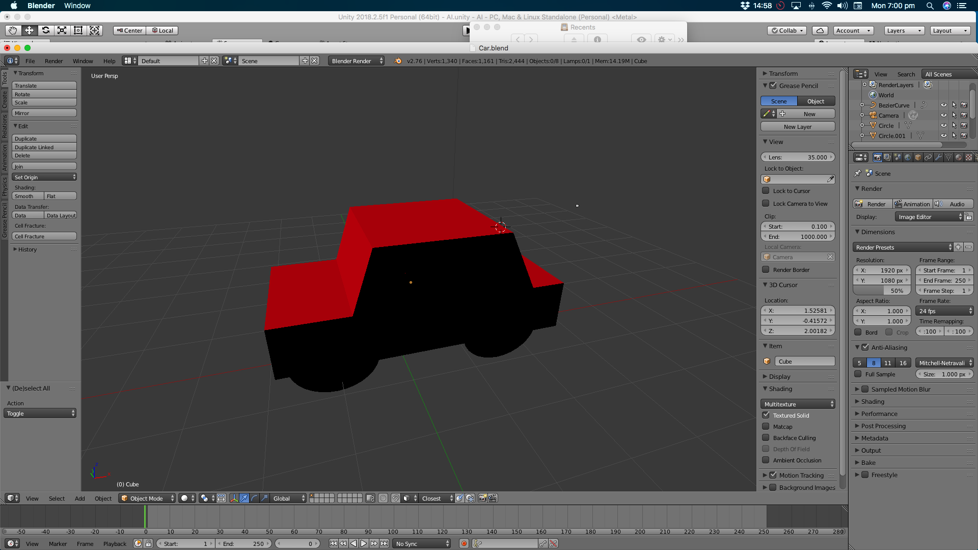The width and height of the screenshot is (978, 550).
Task: Open the Modifiers wrench tab icon
Action: point(938,157)
